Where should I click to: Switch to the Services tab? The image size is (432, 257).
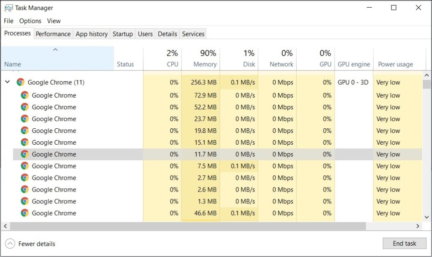(193, 34)
